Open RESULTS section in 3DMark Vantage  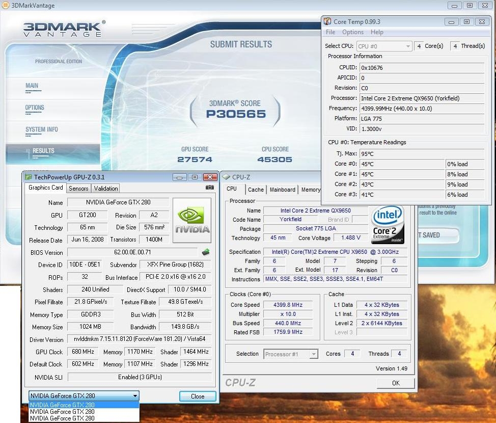click(53, 154)
